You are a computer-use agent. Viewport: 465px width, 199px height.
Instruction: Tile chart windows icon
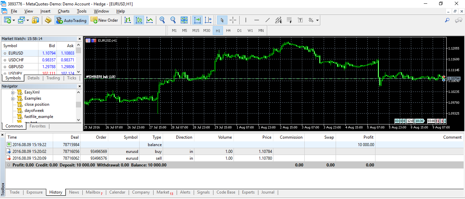tap(184, 20)
